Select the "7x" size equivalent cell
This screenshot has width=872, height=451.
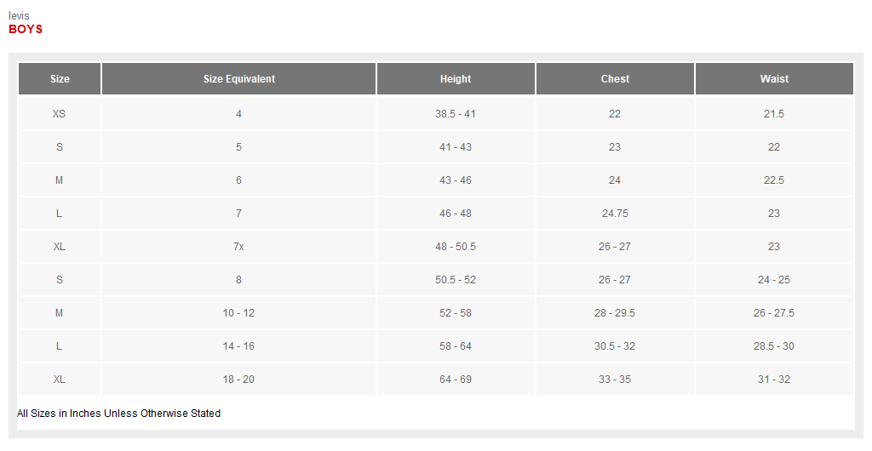239,247
